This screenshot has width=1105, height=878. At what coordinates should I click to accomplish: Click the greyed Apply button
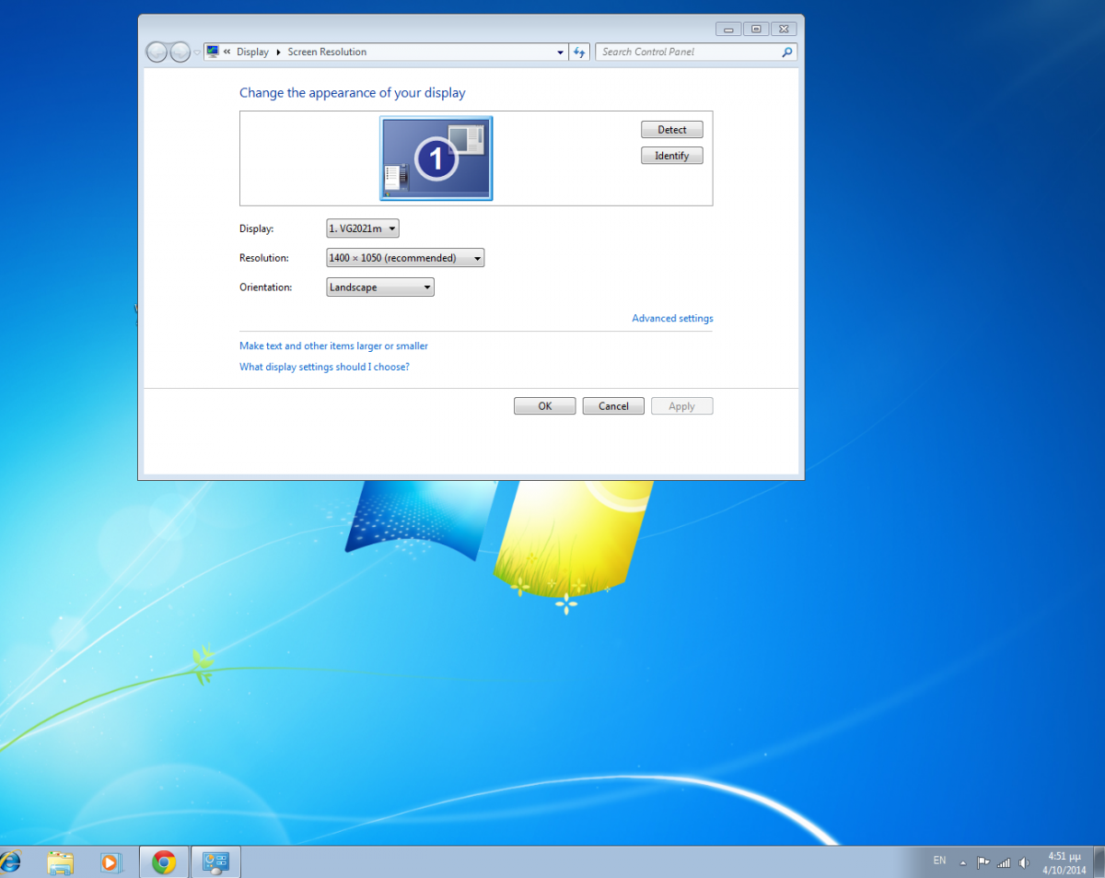pos(682,406)
